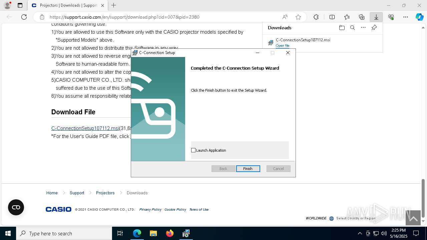Open a new tab with the plus button
The image size is (427, 240).
[113, 5]
